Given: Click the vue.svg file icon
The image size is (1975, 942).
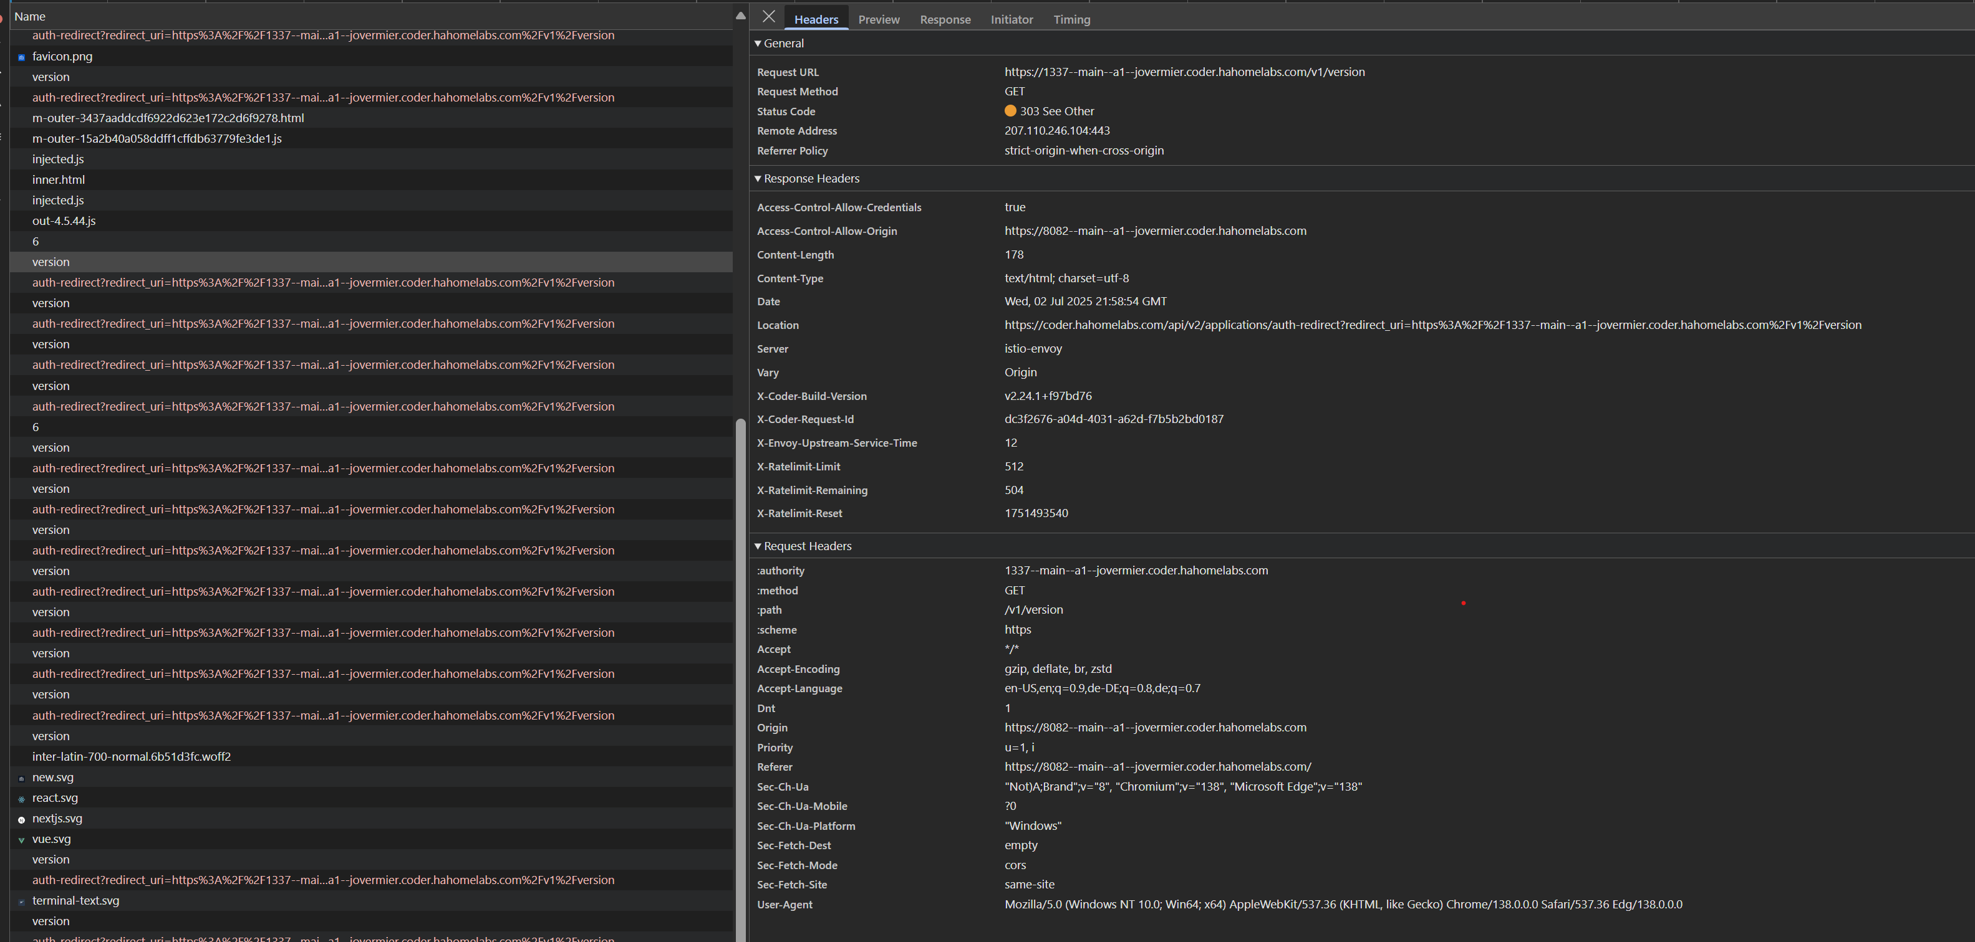Looking at the screenshot, I should [21, 840].
